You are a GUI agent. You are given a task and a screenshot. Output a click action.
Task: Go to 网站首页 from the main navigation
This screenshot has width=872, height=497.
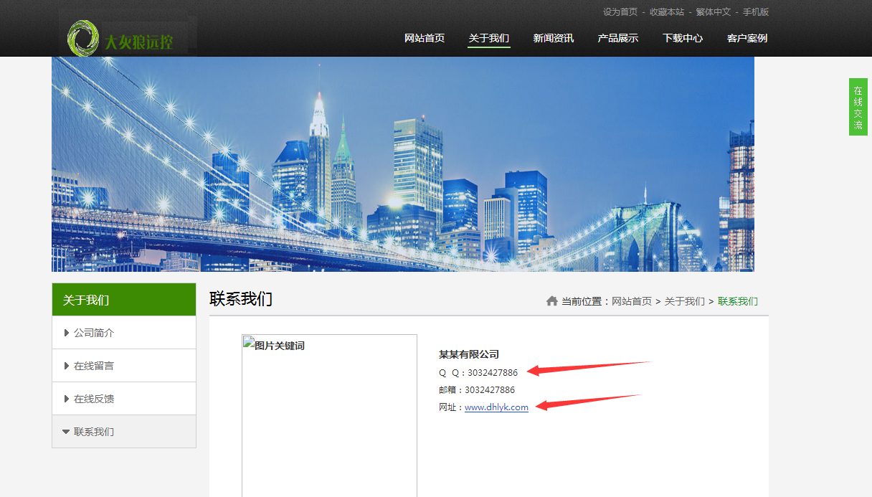coord(424,38)
